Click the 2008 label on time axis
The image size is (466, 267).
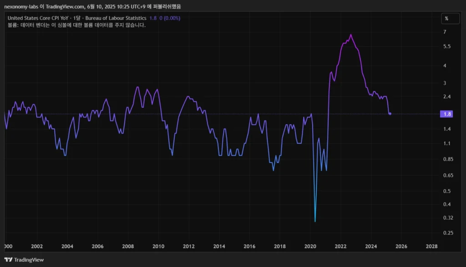coord(128,247)
